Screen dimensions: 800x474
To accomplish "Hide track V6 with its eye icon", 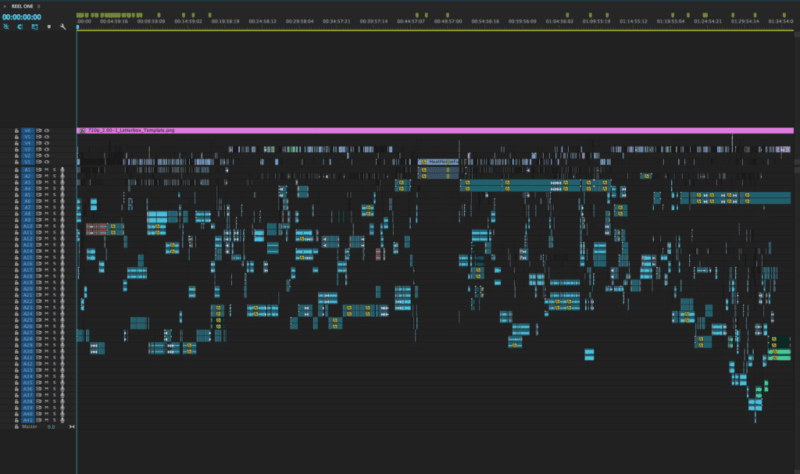I will click(46, 130).
